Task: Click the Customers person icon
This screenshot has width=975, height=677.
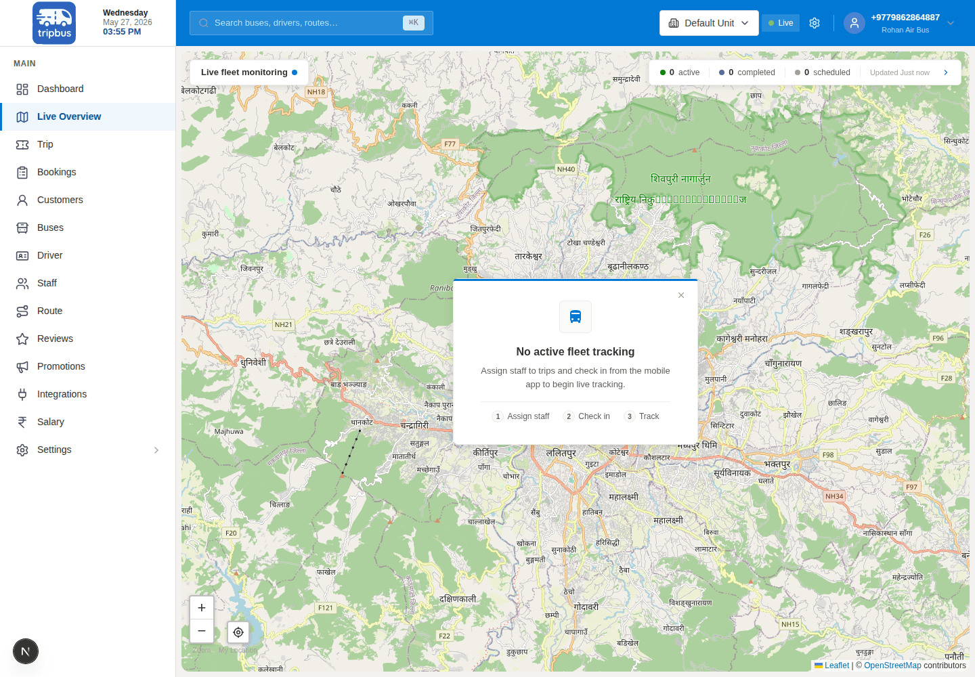Action: (x=22, y=200)
